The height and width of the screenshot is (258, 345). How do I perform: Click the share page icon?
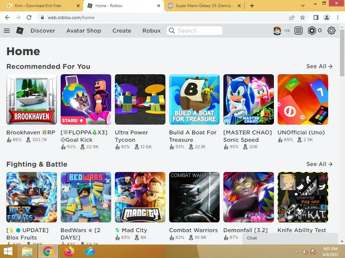pos(292,17)
